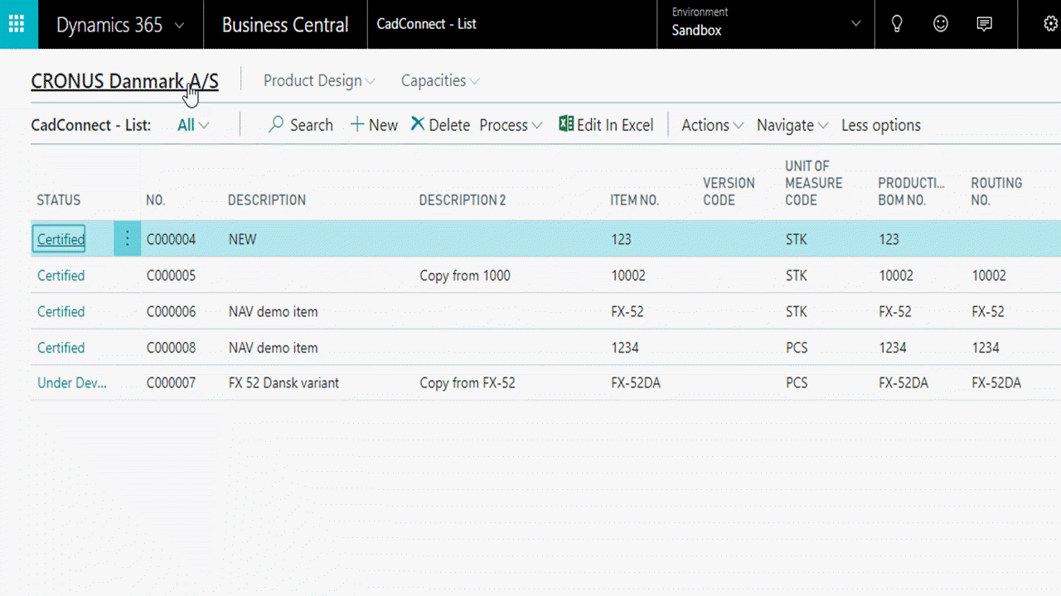Viewport: 1061px width, 596px height.
Task: Open the Certified link for C000005
Action: point(61,276)
